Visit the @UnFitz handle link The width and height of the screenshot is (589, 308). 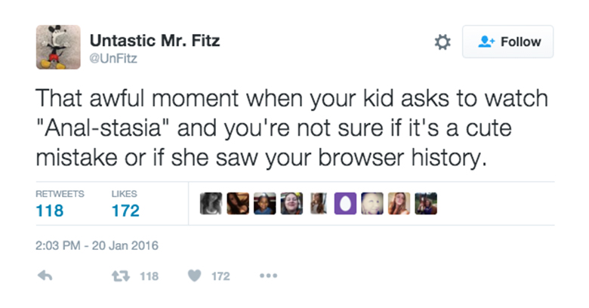113,59
